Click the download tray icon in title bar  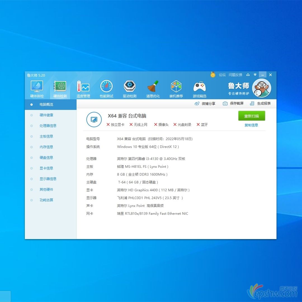(248, 75)
